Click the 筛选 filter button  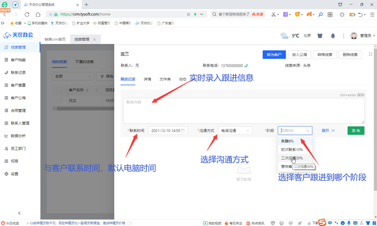pos(106,76)
